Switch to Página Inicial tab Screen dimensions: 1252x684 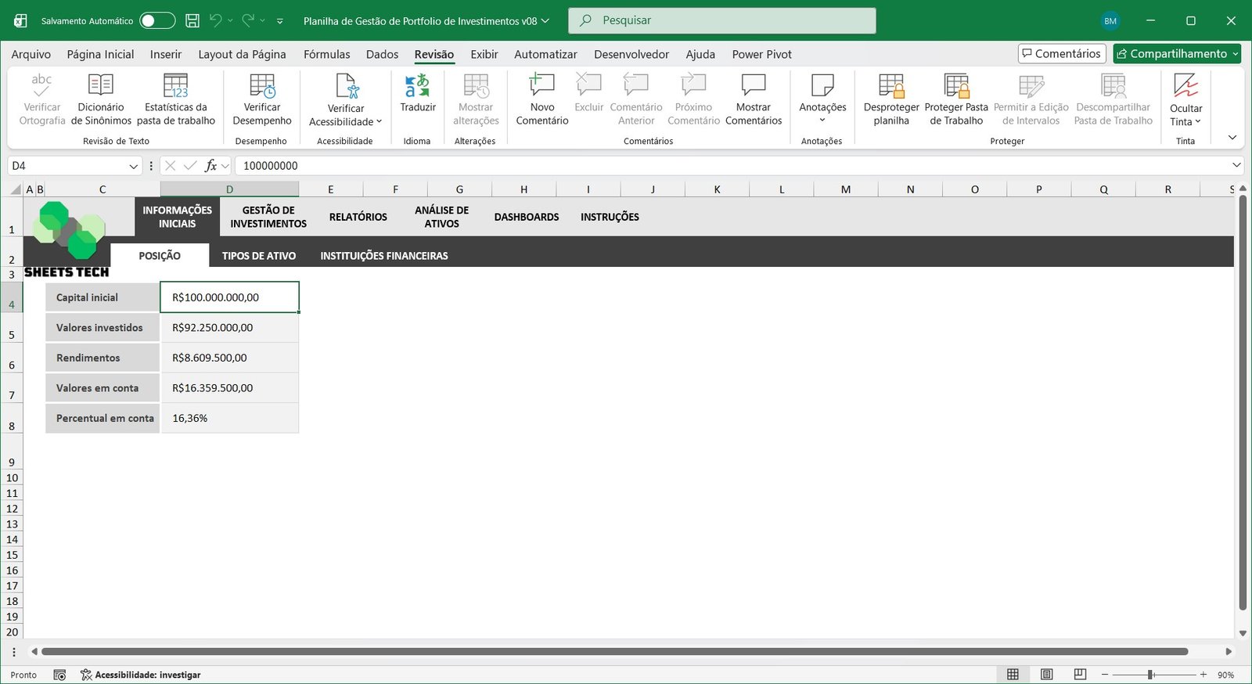pyautogui.click(x=100, y=54)
